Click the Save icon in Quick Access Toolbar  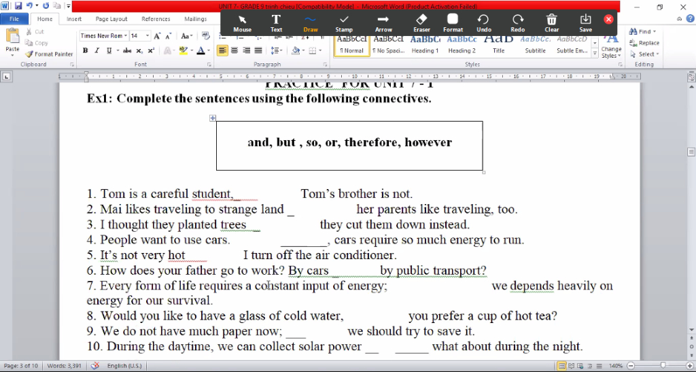(18, 5)
